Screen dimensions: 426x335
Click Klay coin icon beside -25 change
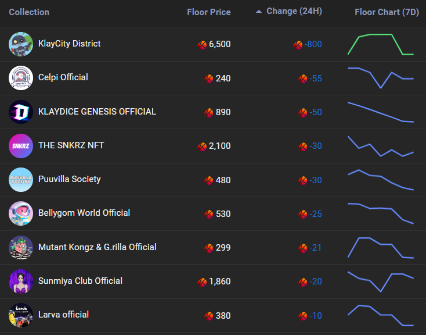302,214
